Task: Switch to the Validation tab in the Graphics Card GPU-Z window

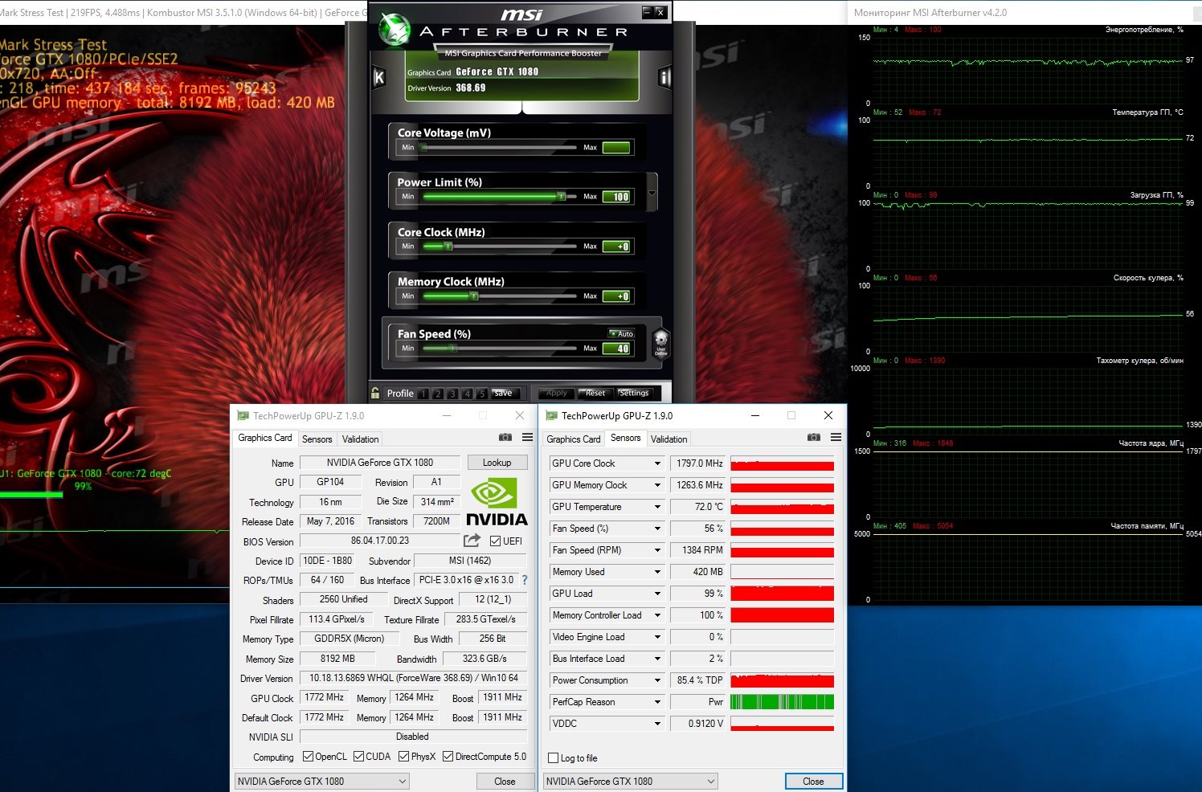Action: 360,439
